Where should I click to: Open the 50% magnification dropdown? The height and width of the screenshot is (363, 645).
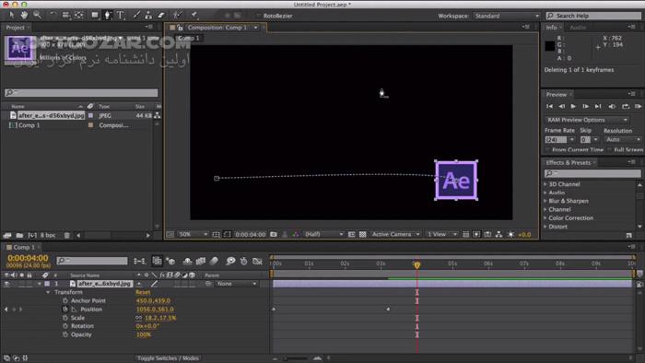click(193, 234)
